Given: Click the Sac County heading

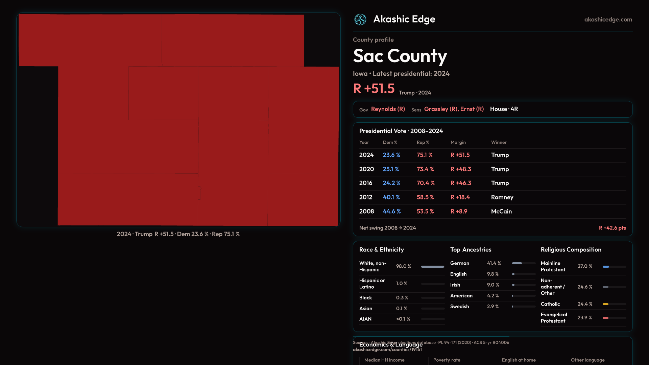Looking at the screenshot, I should click(x=400, y=56).
